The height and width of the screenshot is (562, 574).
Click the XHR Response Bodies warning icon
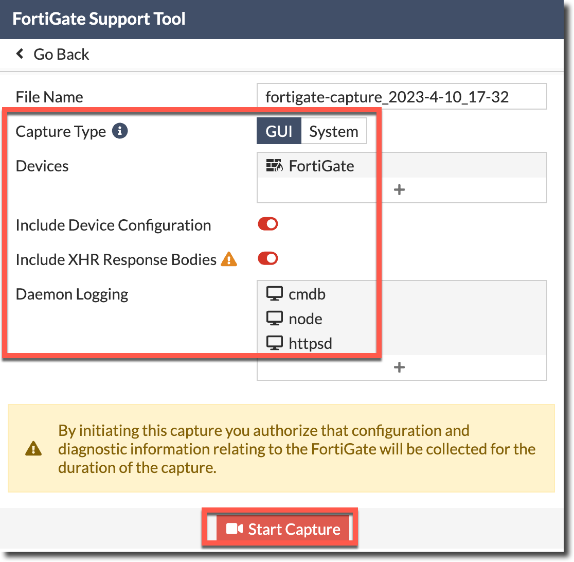[x=229, y=260]
